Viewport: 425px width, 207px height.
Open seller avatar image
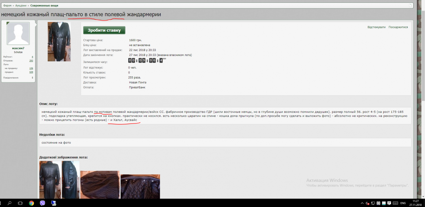pyautogui.click(x=18, y=34)
